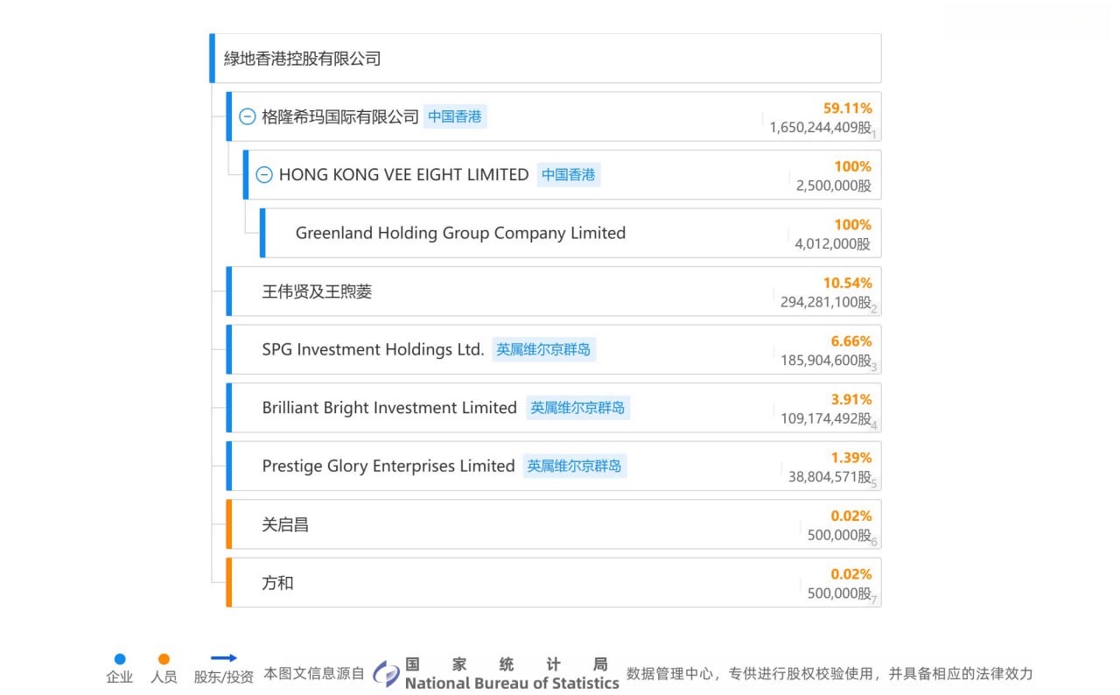Click the 1,650,244,409股 share count
The width and height of the screenshot is (1120, 695).
point(821,128)
